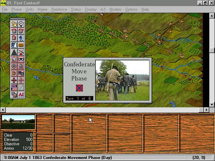
Task: Toggle the letter D icon
Action: pyautogui.click(x=14, y=73)
